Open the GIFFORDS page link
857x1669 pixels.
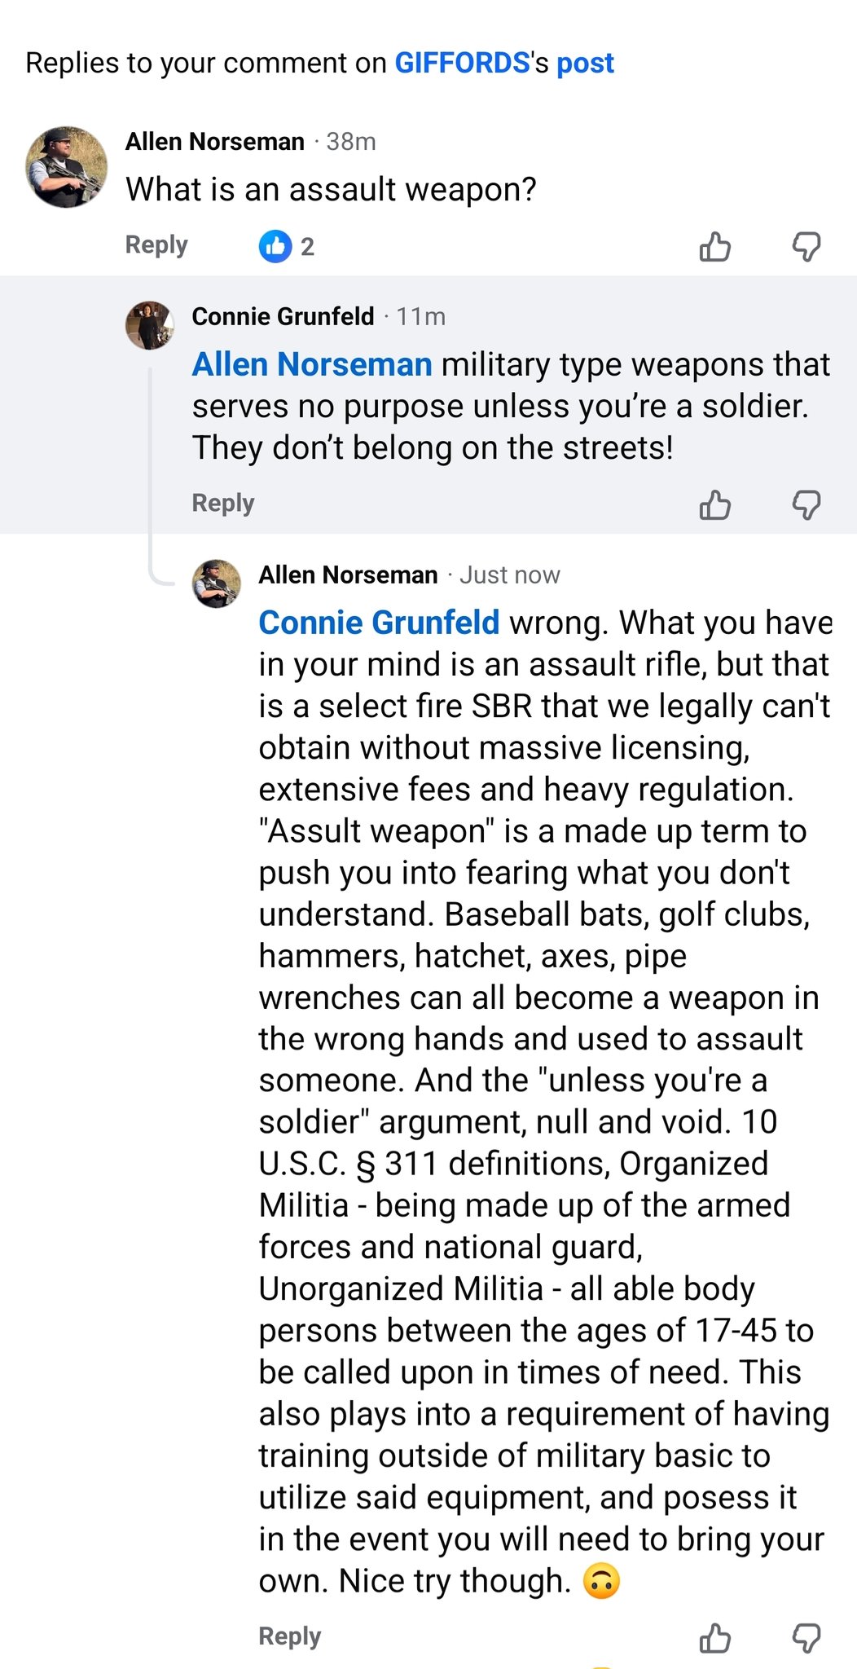(462, 64)
